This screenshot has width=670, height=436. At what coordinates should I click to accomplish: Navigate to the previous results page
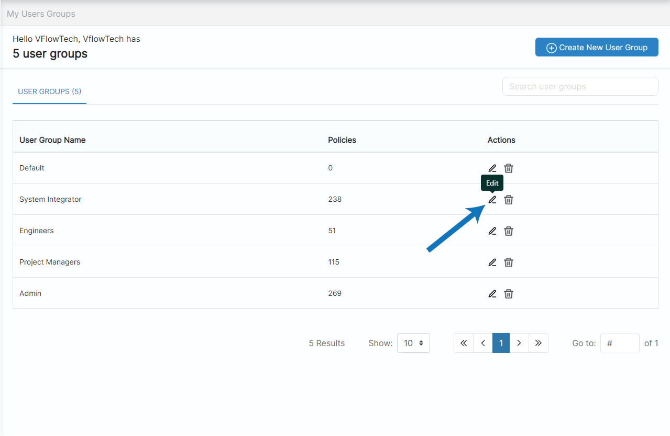point(482,343)
